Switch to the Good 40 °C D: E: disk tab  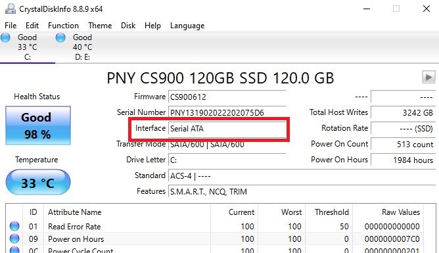click(74, 47)
